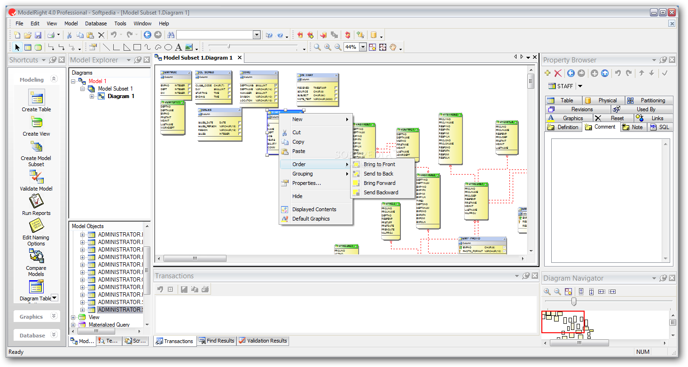Adjust the Diagram Navigator zoom slider thumb
Image resolution: width=688 pixels, height=367 pixels.
click(574, 301)
